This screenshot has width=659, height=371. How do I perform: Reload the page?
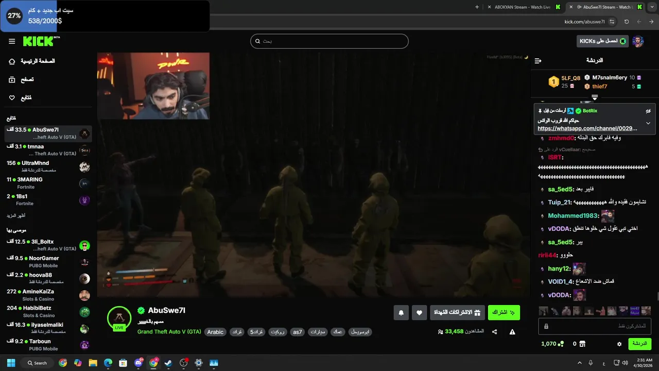tap(627, 22)
